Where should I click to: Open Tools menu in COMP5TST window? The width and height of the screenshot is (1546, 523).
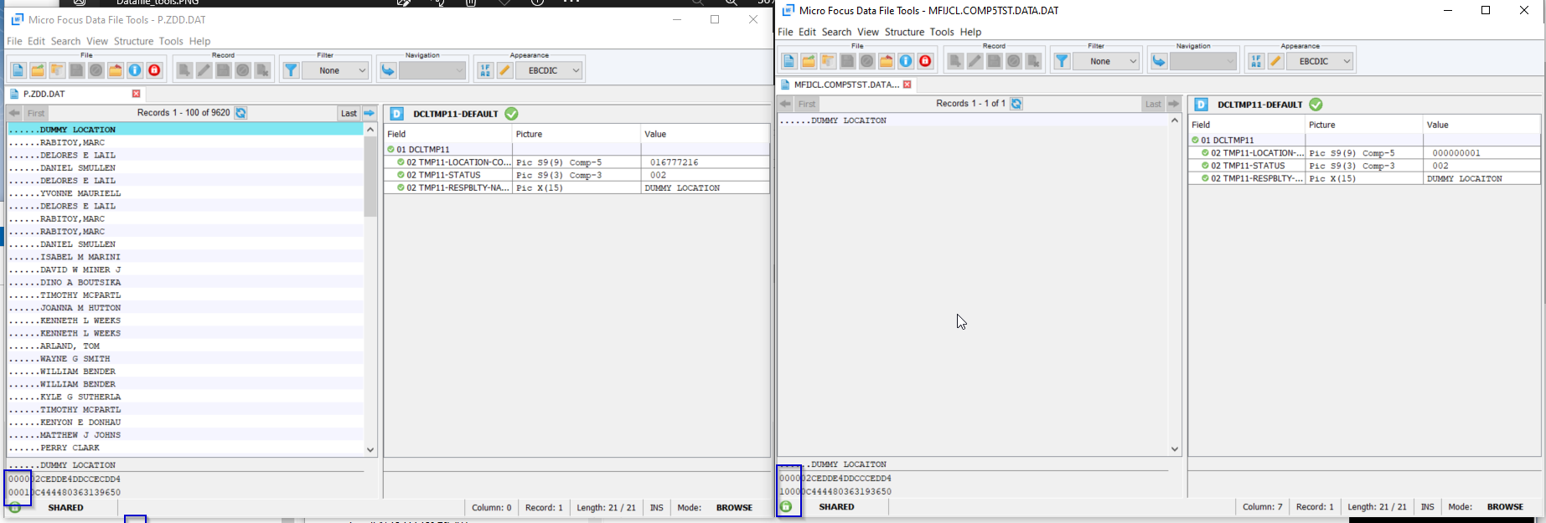click(x=942, y=32)
